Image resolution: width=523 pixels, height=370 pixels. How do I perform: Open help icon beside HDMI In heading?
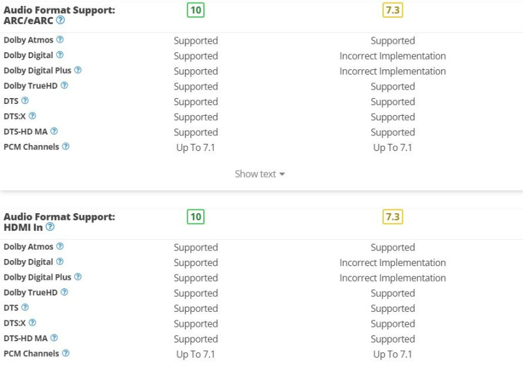(50, 227)
